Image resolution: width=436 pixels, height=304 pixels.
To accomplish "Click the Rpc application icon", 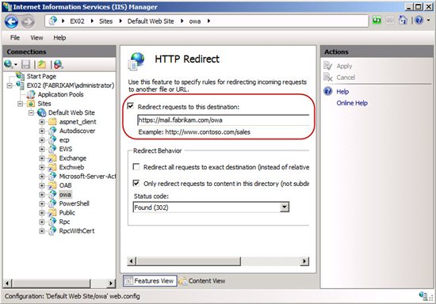I will coord(52,222).
